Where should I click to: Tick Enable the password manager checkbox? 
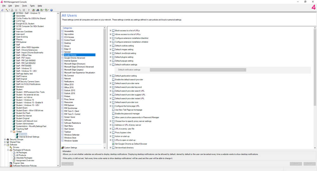[113, 114]
